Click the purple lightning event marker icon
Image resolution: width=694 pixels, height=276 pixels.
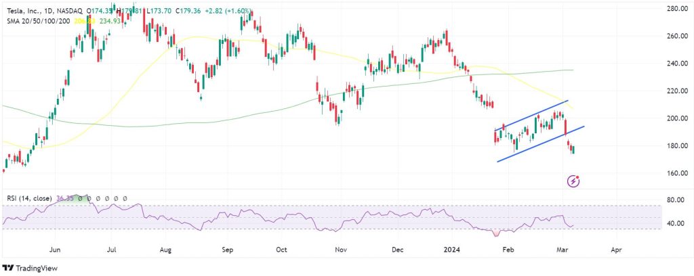(573, 181)
